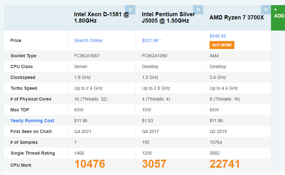
Task: Select Up to 4.4 GHz turbo value
Action: coord(224,88)
